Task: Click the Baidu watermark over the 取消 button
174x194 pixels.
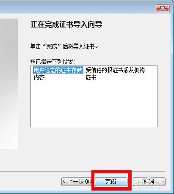Action: [x=149, y=182]
